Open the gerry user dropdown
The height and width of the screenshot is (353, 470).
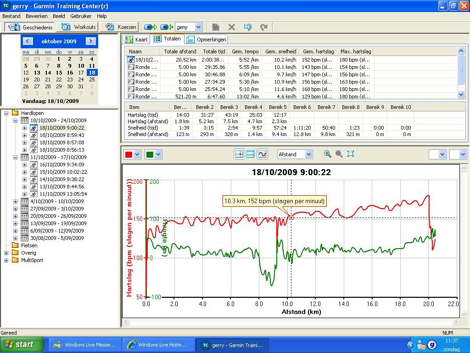click(x=198, y=27)
